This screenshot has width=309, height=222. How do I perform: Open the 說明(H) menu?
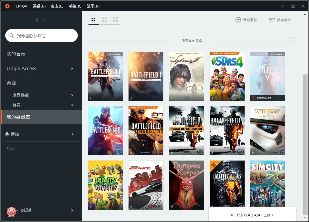pyautogui.click(x=93, y=6)
